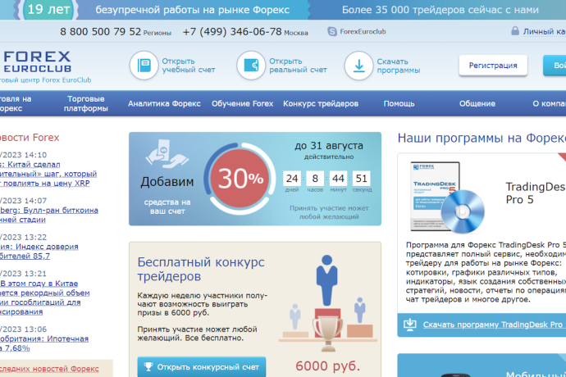Click the Регистрация button
The width and height of the screenshot is (566, 377).
[493, 66]
